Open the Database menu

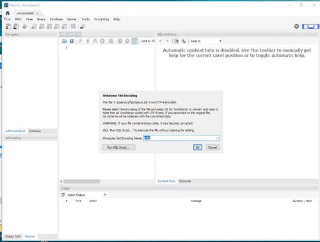pos(56,19)
